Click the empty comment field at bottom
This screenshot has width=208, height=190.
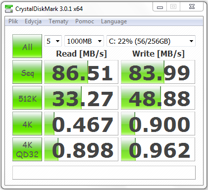point(104,173)
